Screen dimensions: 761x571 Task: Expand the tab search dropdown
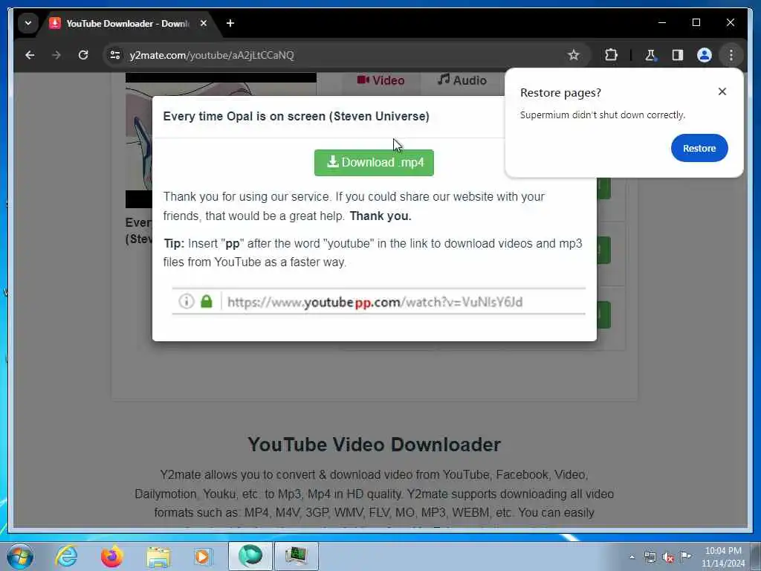(x=28, y=23)
